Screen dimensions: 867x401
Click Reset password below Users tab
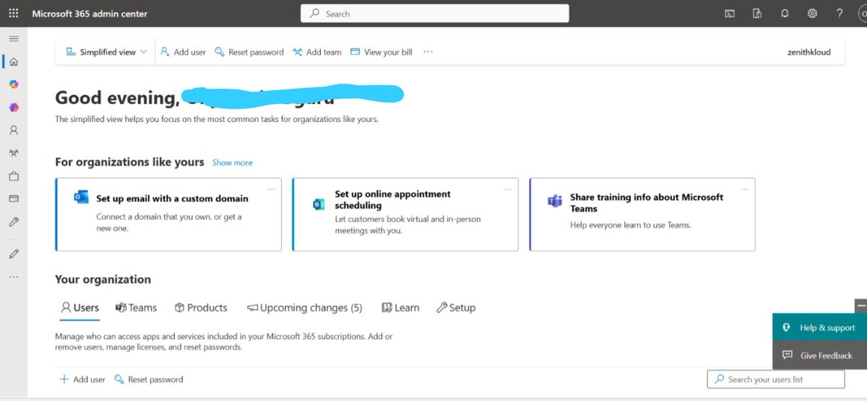click(148, 379)
